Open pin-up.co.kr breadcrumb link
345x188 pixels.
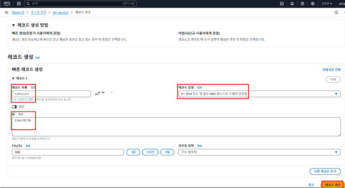[x=60, y=12]
